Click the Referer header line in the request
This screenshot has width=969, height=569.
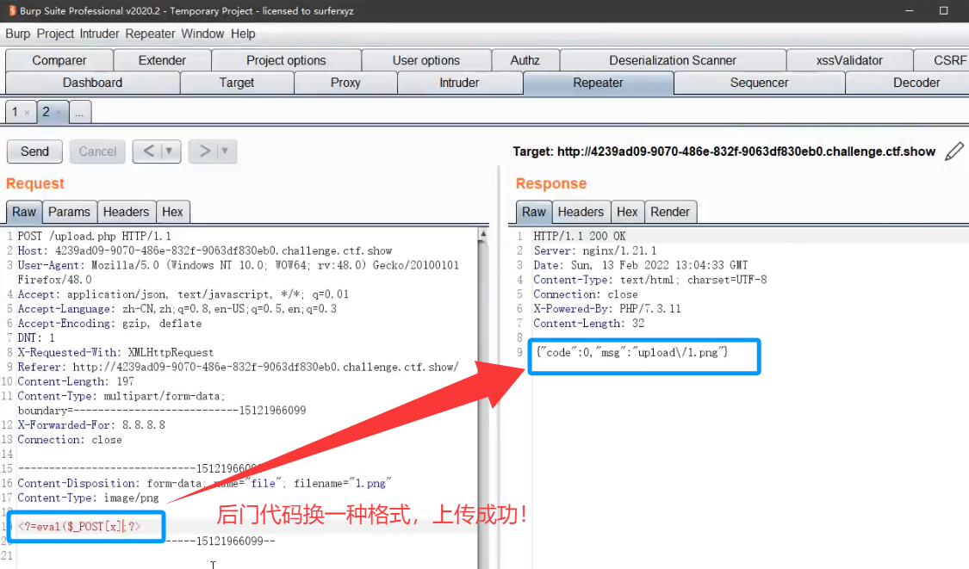pos(238,367)
